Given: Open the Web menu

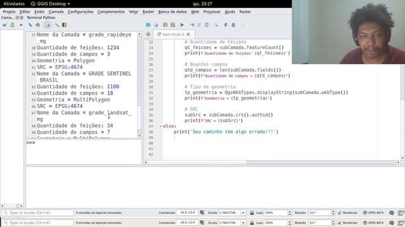Looking at the screenshot, I should pyautogui.click(x=195, y=11).
